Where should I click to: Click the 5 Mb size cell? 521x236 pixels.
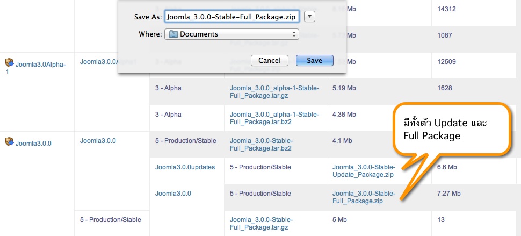[340, 220]
